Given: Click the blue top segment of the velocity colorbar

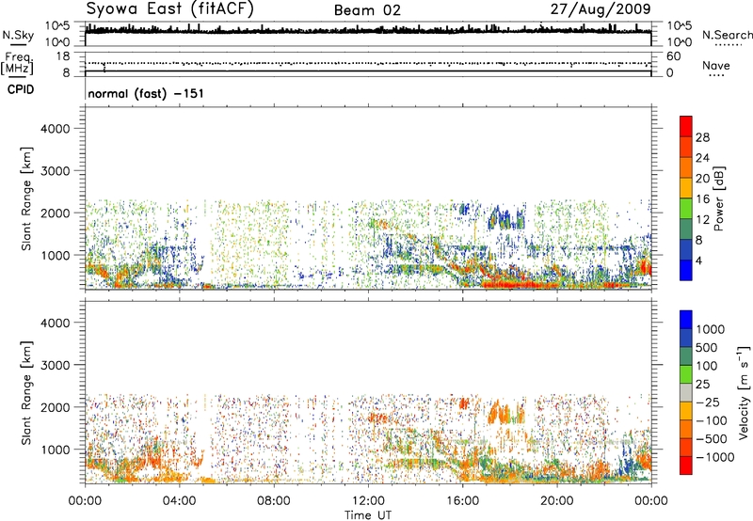Looking at the screenshot, I should pyautogui.click(x=686, y=320).
